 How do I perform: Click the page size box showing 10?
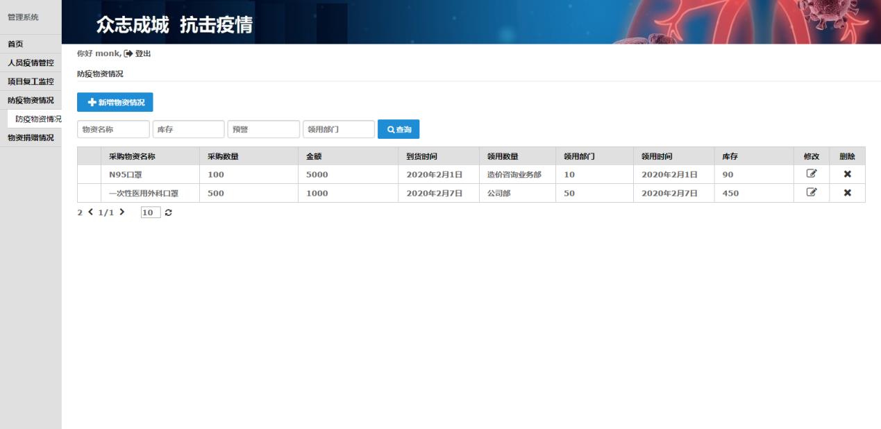pos(150,212)
